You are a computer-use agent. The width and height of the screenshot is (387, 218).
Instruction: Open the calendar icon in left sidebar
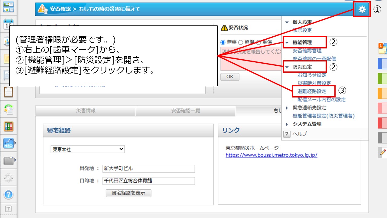[x=8, y=24]
